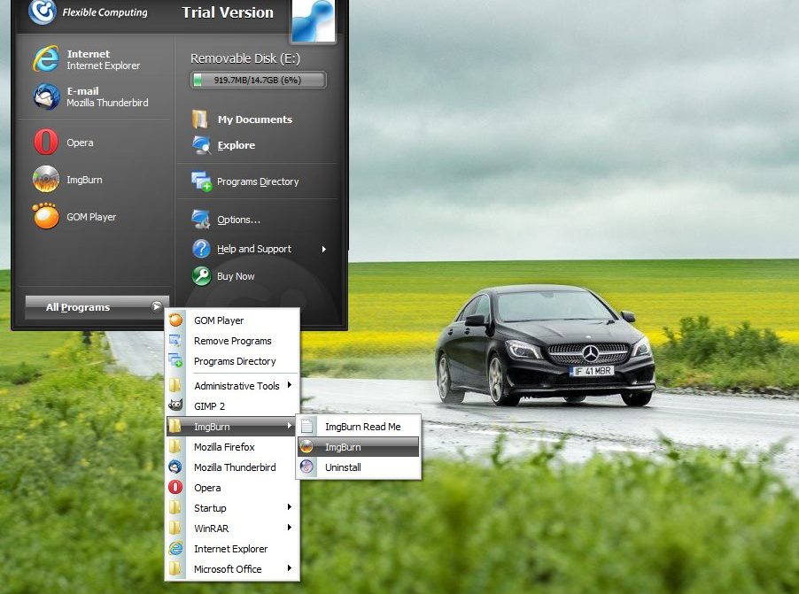The height and width of the screenshot is (594, 799).
Task: Click the disk usage bar 919.7MB/14.7GB
Action: (x=258, y=80)
